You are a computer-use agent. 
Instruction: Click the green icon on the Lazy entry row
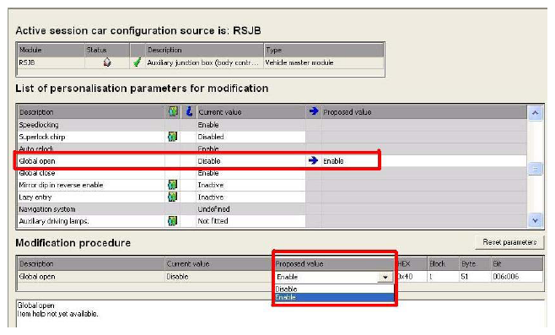172,197
